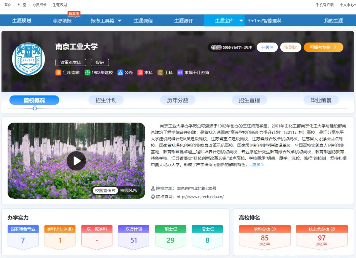The height and width of the screenshot is (258, 356).
Task: Switch to the 历年分数 tab
Action: tap(178, 100)
